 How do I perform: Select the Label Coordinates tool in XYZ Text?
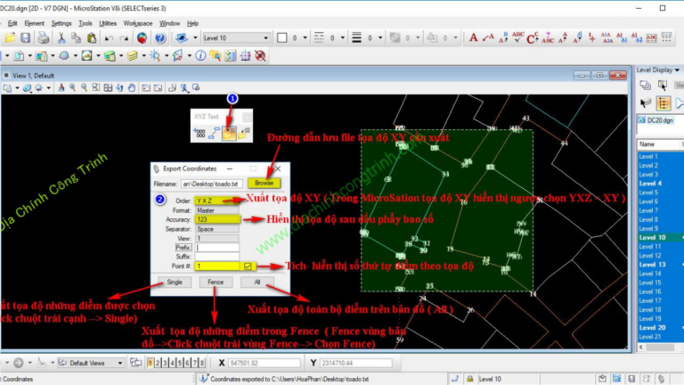[x=200, y=132]
